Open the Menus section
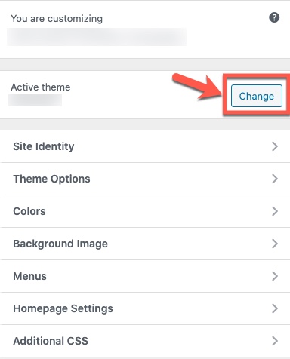Viewport: 290px width, 359px height. pos(145,276)
